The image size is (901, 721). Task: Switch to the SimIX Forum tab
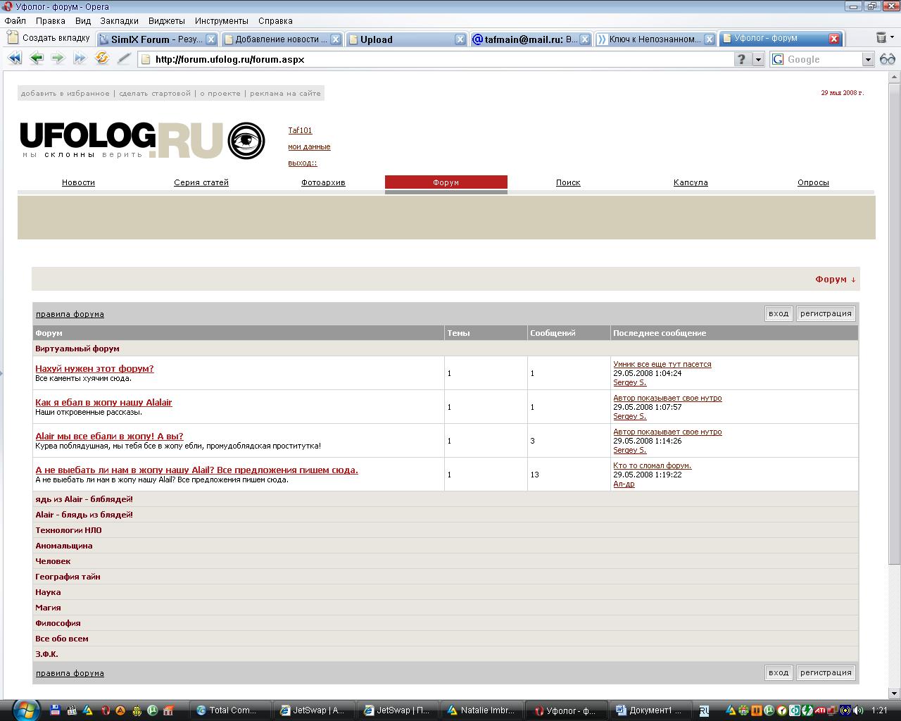(x=156, y=39)
